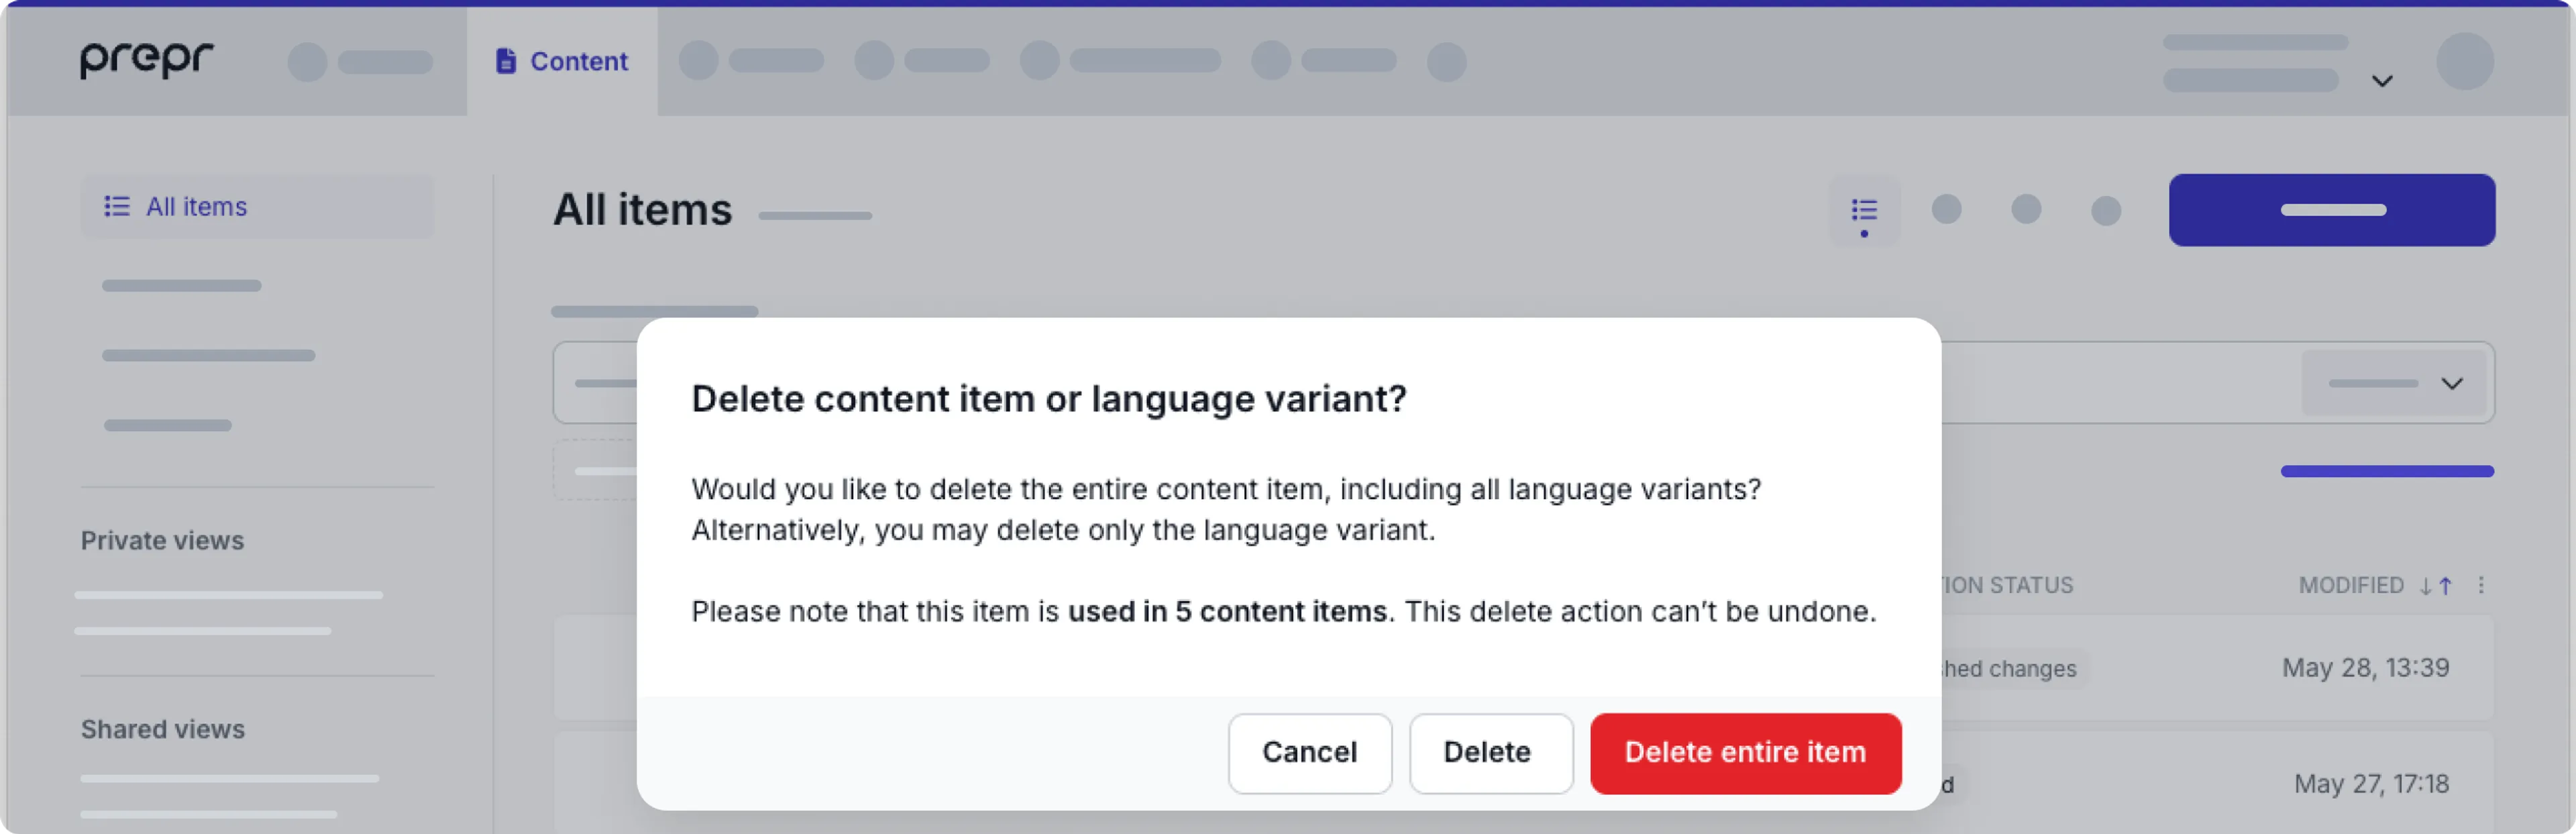Open the Content tab

562,61
